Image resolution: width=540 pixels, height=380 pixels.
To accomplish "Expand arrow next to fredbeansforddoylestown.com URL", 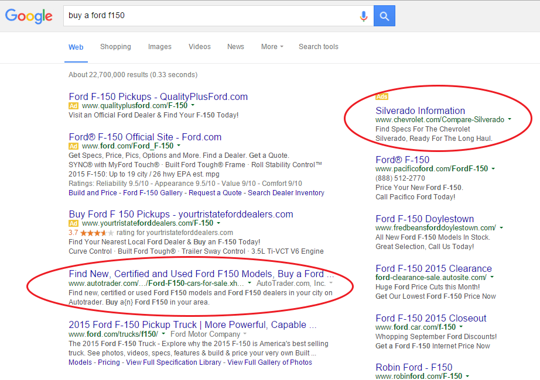I will pyautogui.click(x=501, y=227).
